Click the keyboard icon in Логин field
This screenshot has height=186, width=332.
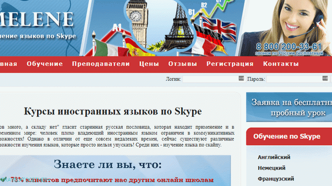tap(241, 78)
